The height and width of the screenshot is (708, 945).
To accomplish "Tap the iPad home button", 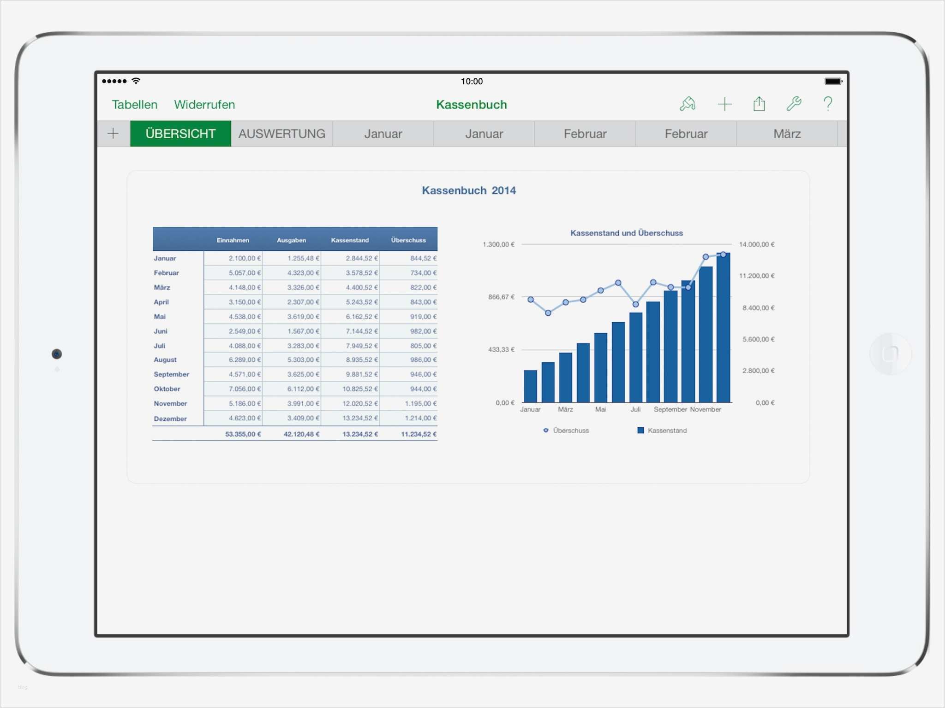I will [890, 354].
